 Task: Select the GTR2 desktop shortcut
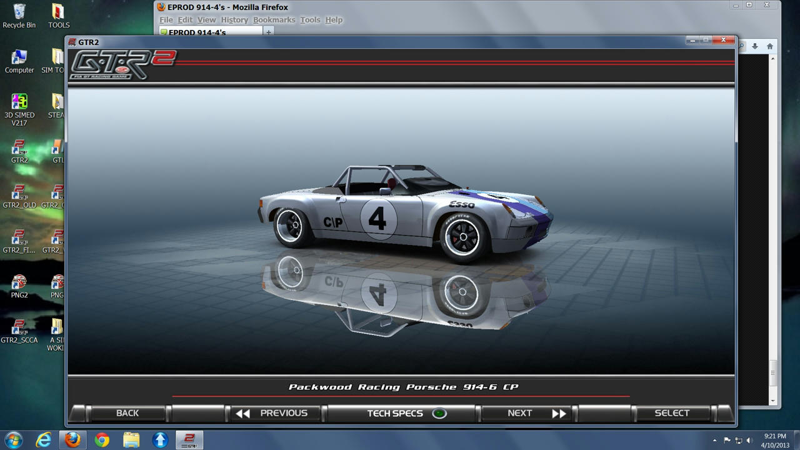click(19, 151)
